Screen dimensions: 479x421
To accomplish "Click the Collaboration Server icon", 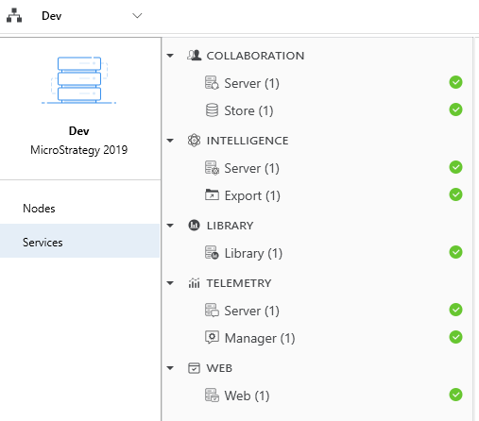I will [x=212, y=83].
